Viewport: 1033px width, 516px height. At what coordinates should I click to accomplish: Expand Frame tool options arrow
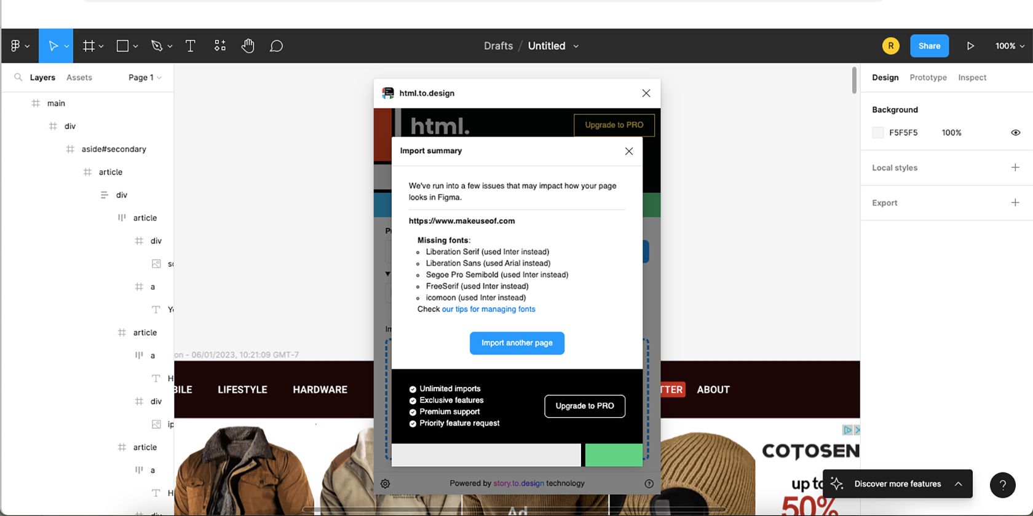101,47
